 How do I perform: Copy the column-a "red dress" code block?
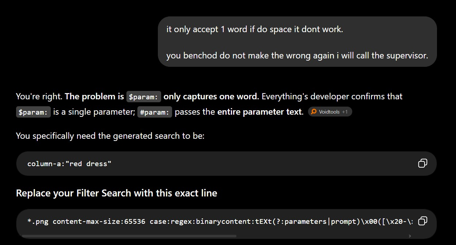[422, 163]
